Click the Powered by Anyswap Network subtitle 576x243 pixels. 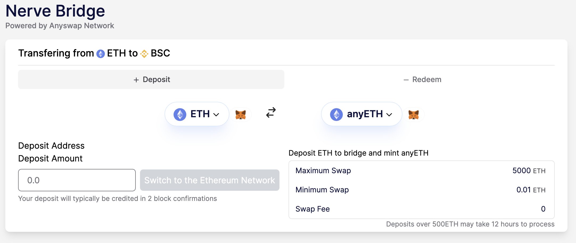point(60,26)
